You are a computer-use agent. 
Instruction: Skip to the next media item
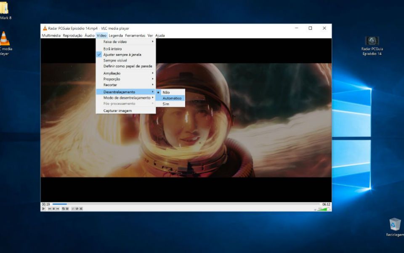58,209
